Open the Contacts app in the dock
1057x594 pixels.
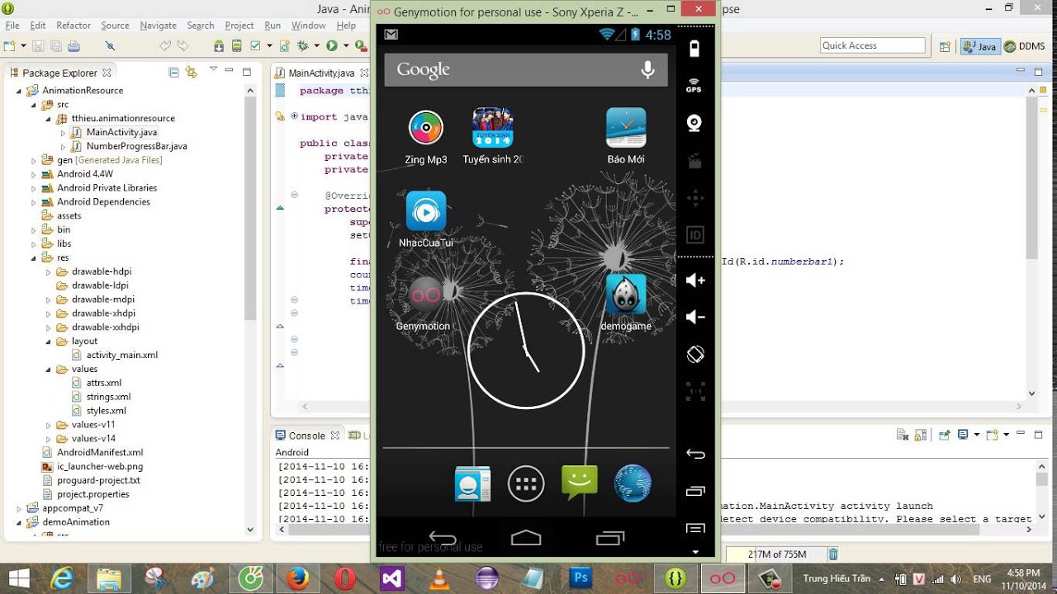(472, 483)
